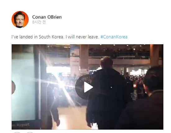Select the first round icon below the video
171x133 pixels.
coord(17,132)
